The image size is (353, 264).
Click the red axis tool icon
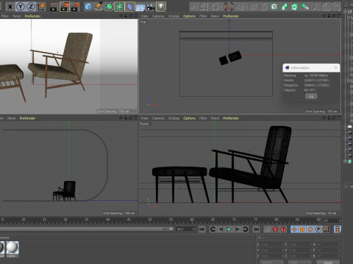tap(229, 7)
